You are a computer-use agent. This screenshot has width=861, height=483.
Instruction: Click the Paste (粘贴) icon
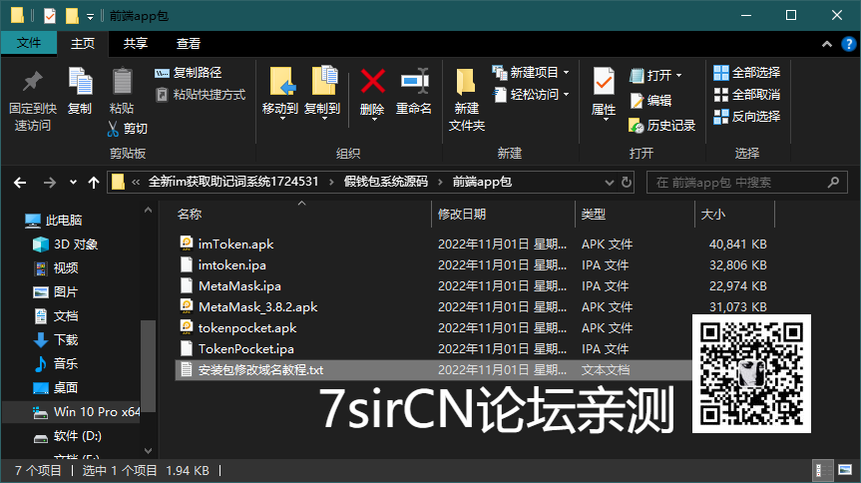pos(122,82)
